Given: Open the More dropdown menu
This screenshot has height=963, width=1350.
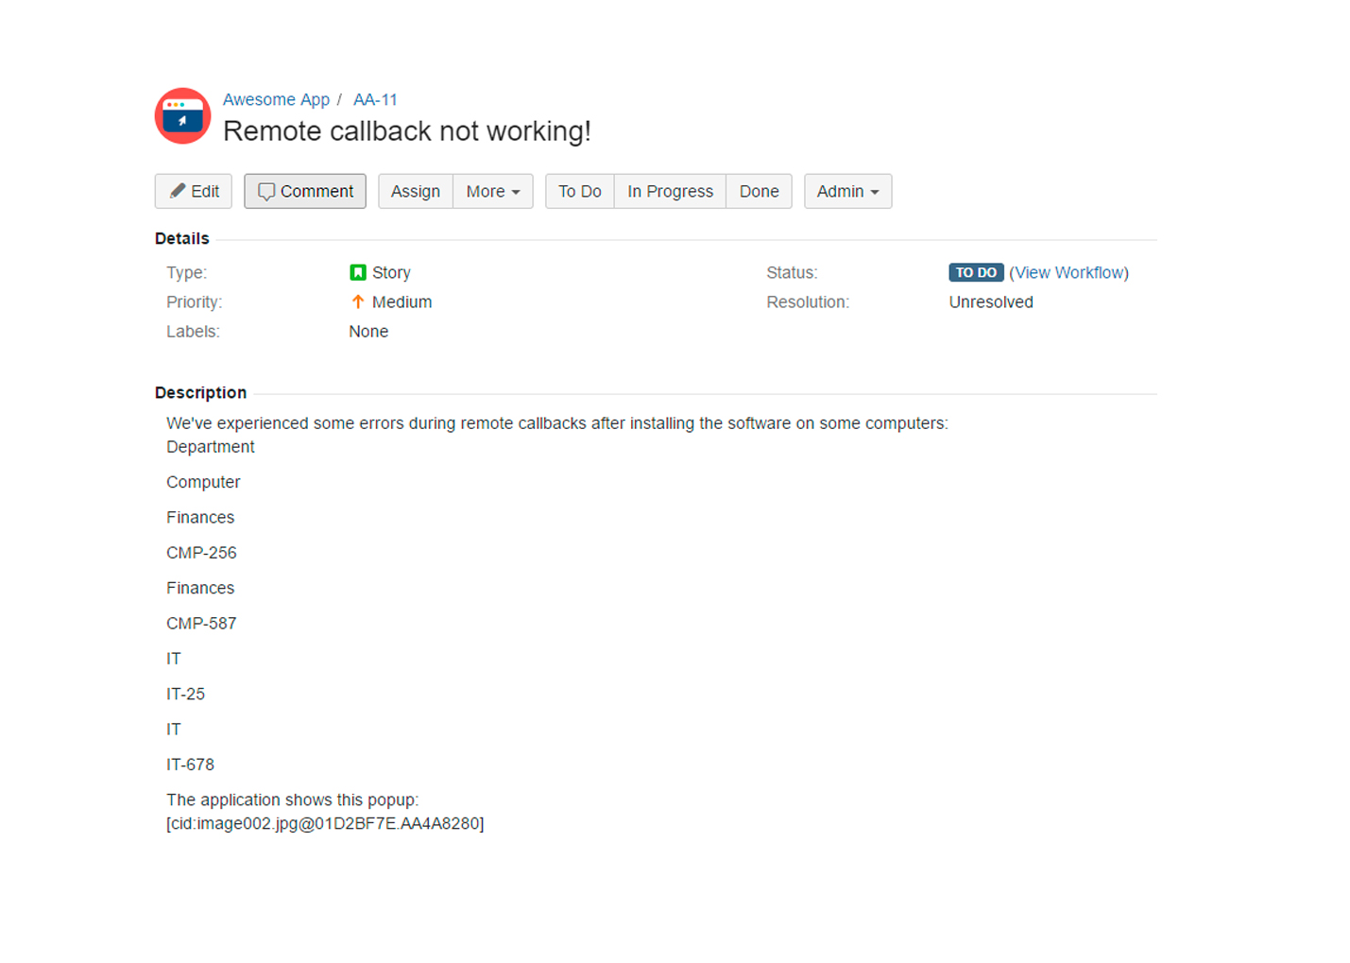Looking at the screenshot, I should [x=493, y=191].
